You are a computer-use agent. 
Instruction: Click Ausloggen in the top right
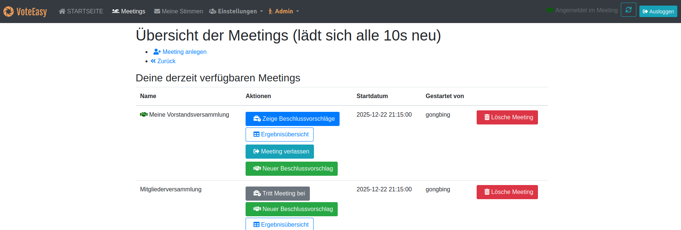click(658, 11)
